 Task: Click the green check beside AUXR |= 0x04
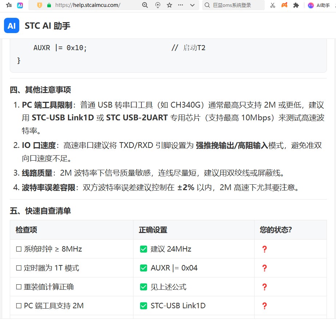(x=143, y=268)
